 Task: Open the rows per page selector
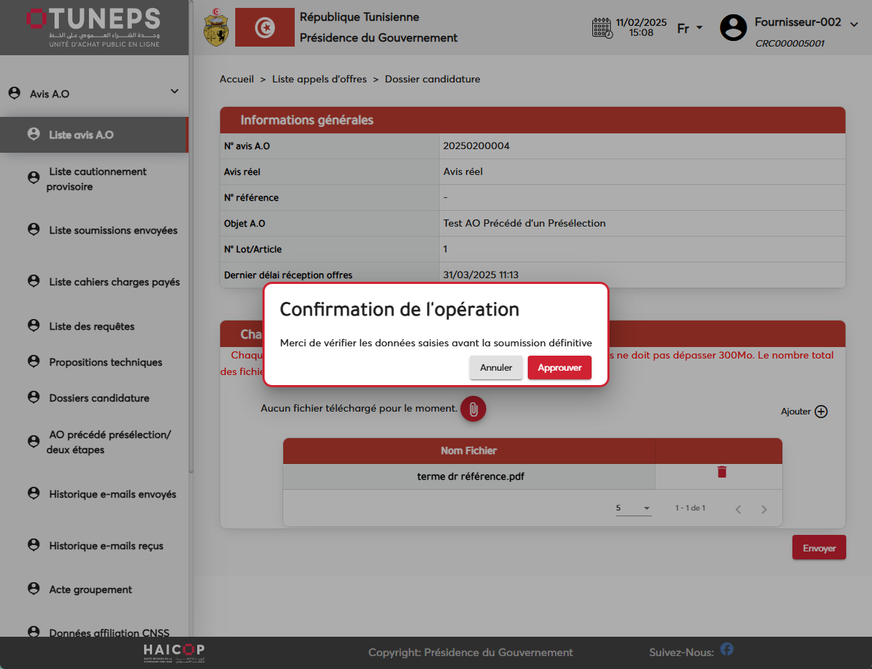[x=632, y=508]
